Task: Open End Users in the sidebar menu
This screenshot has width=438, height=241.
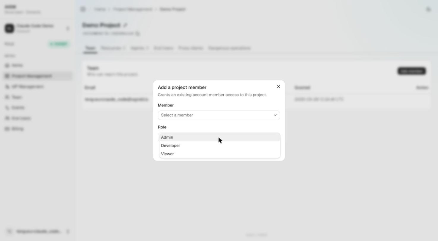Action: [38, 118]
